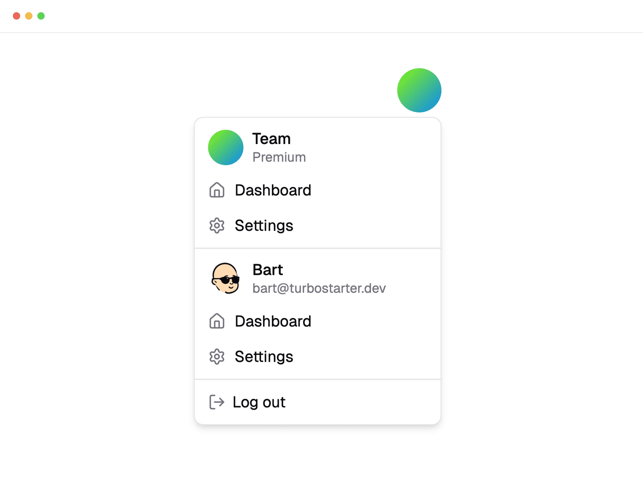Screen dimensions: 643x480
Task: Click the Premium label under Team
Action: [279, 157]
